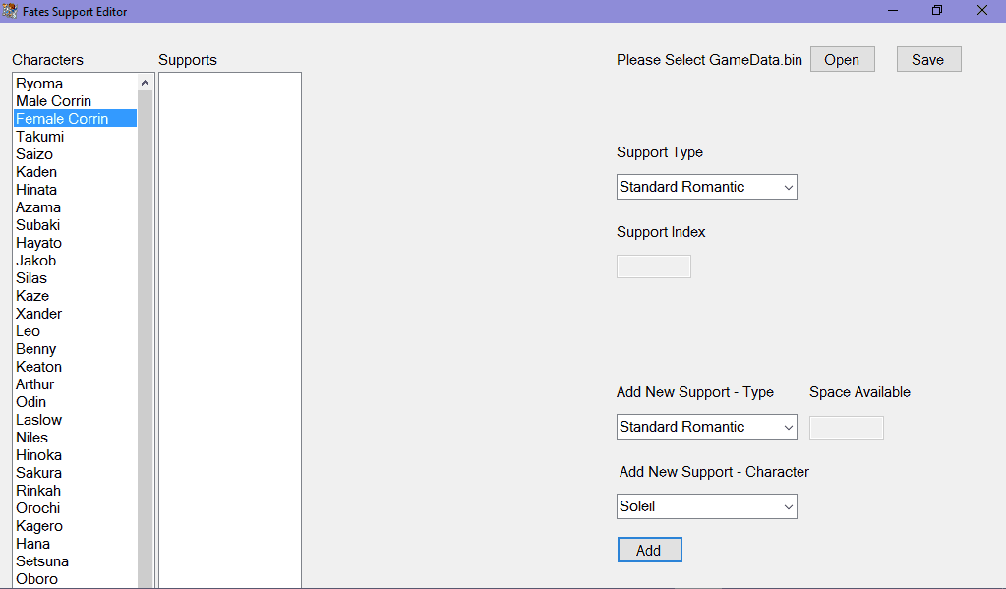
Task: Select Saizo in the Characters list
Action: point(75,154)
